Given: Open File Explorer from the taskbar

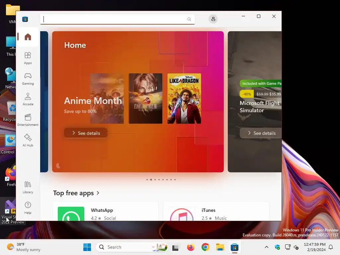Looking at the screenshot, I should [220, 247].
